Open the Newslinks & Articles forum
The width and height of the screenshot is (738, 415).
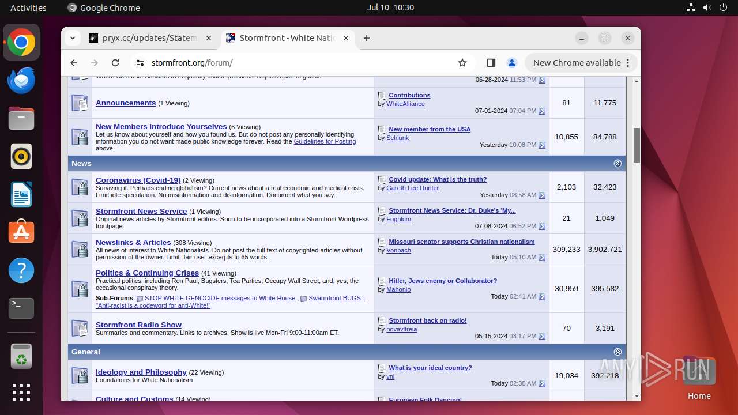(133, 242)
